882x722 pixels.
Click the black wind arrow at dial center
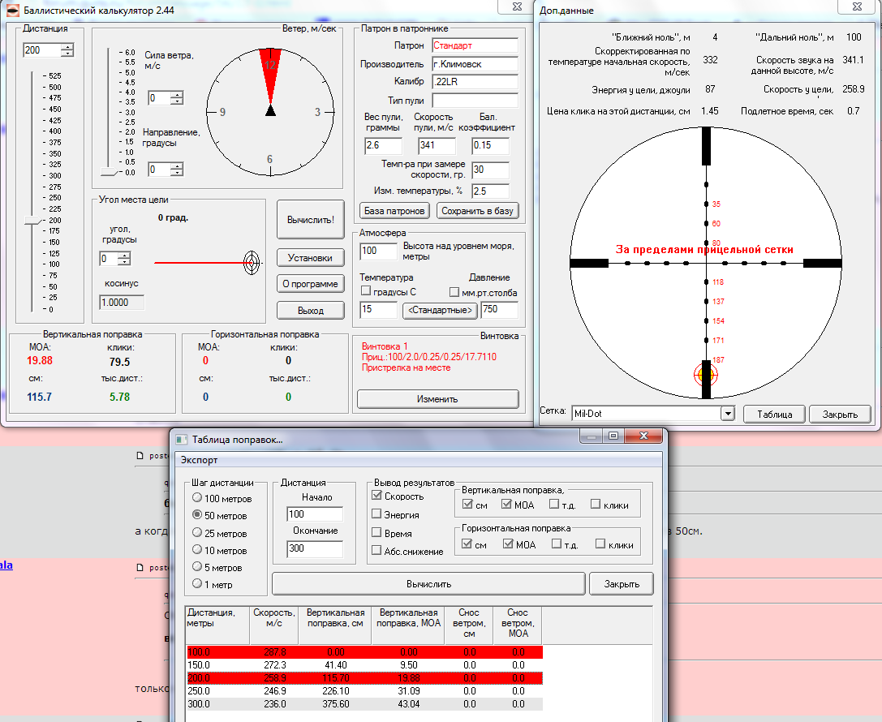270,110
